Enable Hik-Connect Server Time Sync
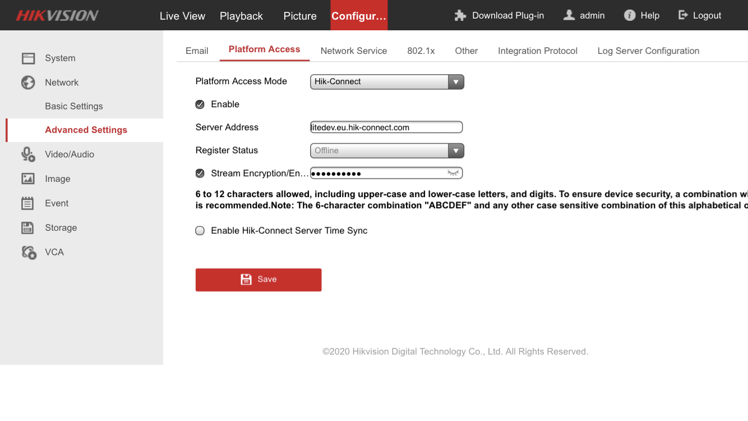 click(200, 231)
